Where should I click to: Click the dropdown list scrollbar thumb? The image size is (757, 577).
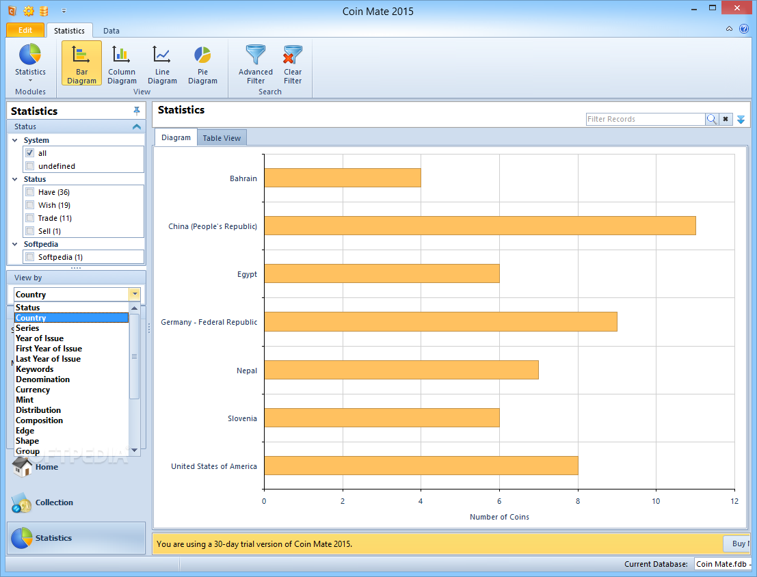coord(134,356)
